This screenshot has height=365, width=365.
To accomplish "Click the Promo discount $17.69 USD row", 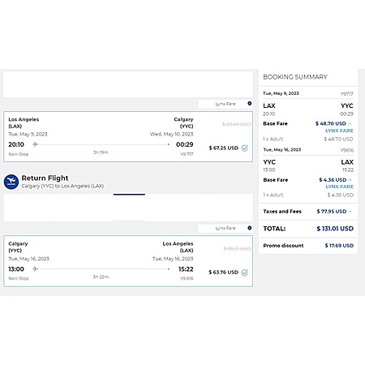I will pyautogui.click(x=308, y=246).
